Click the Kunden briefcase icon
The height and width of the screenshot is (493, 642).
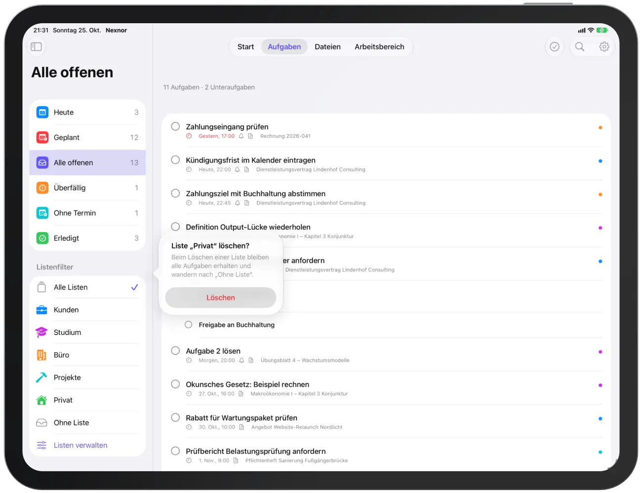click(x=42, y=310)
